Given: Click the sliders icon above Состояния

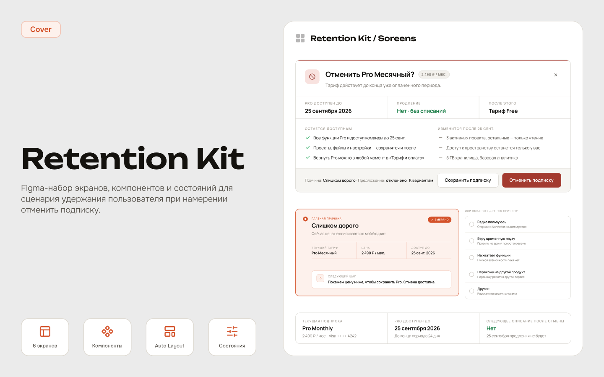Looking at the screenshot, I should pyautogui.click(x=232, y=332).
